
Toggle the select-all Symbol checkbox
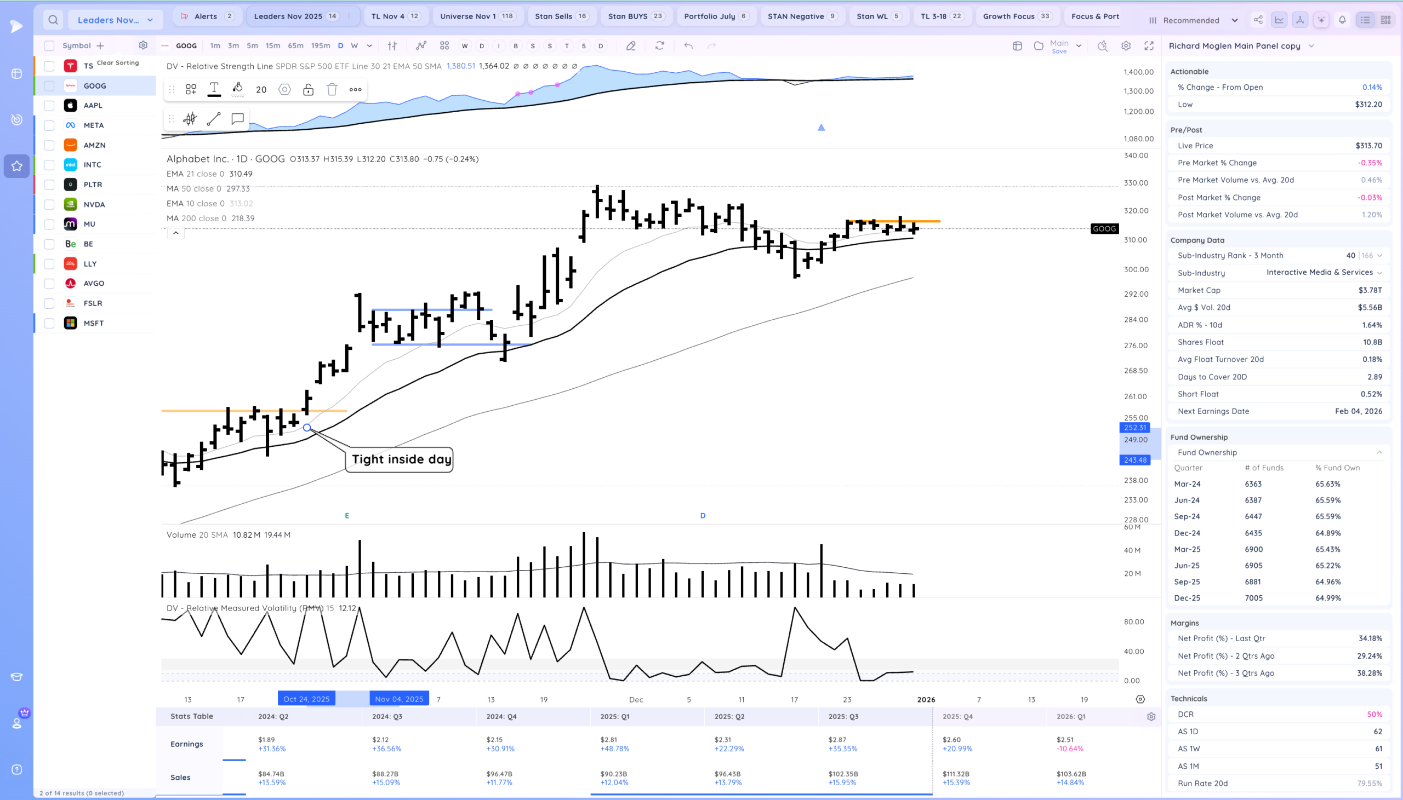(49, 45)
